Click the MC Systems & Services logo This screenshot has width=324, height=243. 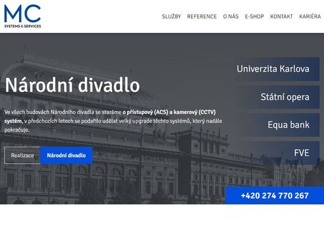click(22, 16)
